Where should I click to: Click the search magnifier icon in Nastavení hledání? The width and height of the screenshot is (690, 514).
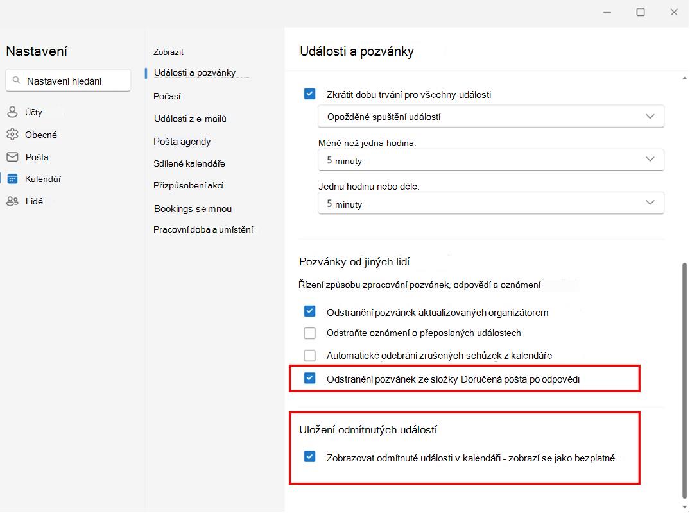coord(16,80)
